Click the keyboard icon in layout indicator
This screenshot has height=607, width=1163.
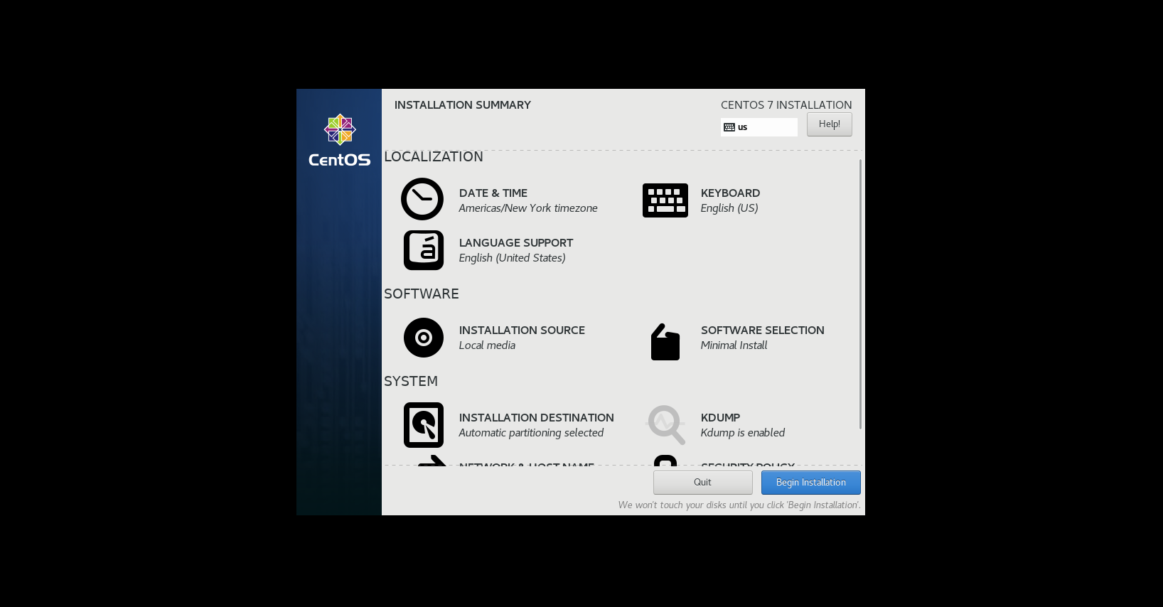pos(729,127)
